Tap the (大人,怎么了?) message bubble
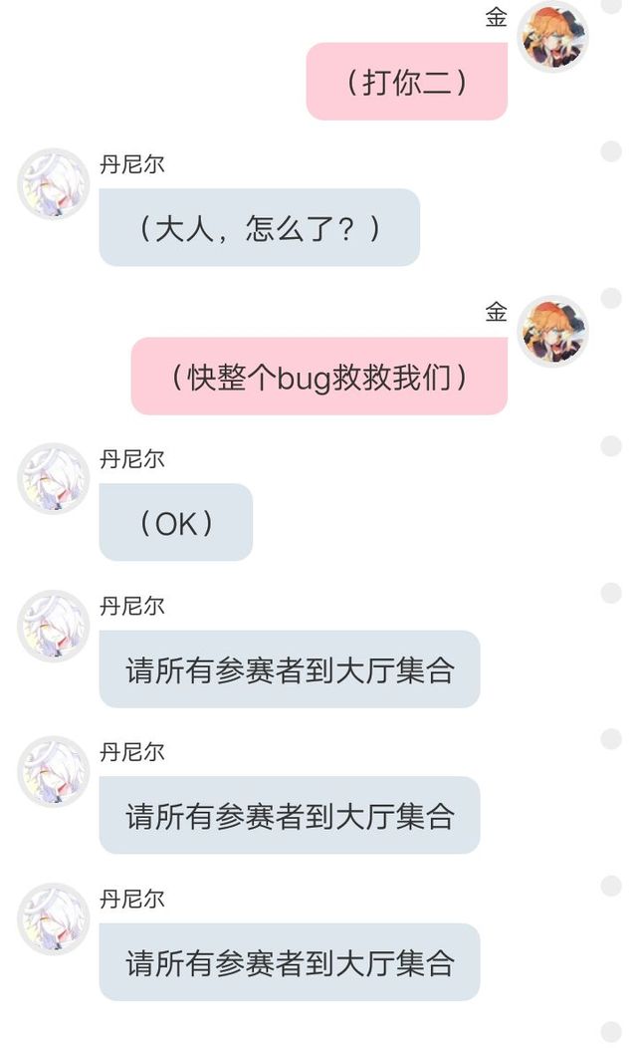Image resolution: width=637 pixels, height=1048 pixels. click(x=259, y=227)
